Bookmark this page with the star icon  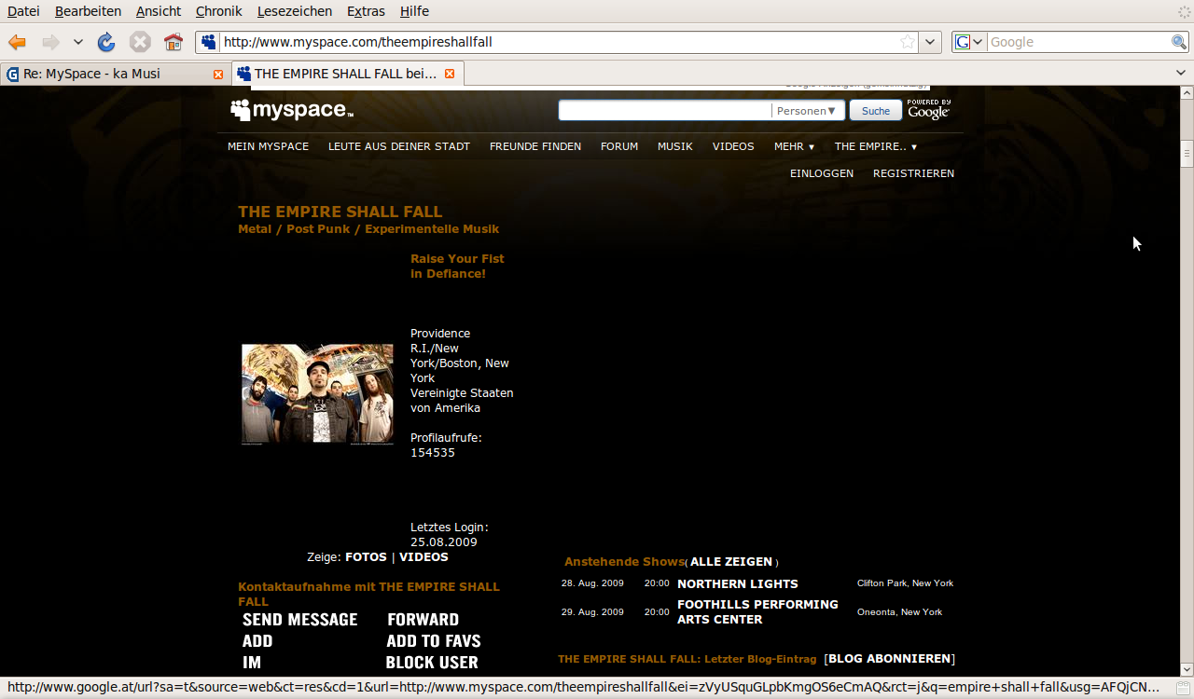[x=908, y=42]
